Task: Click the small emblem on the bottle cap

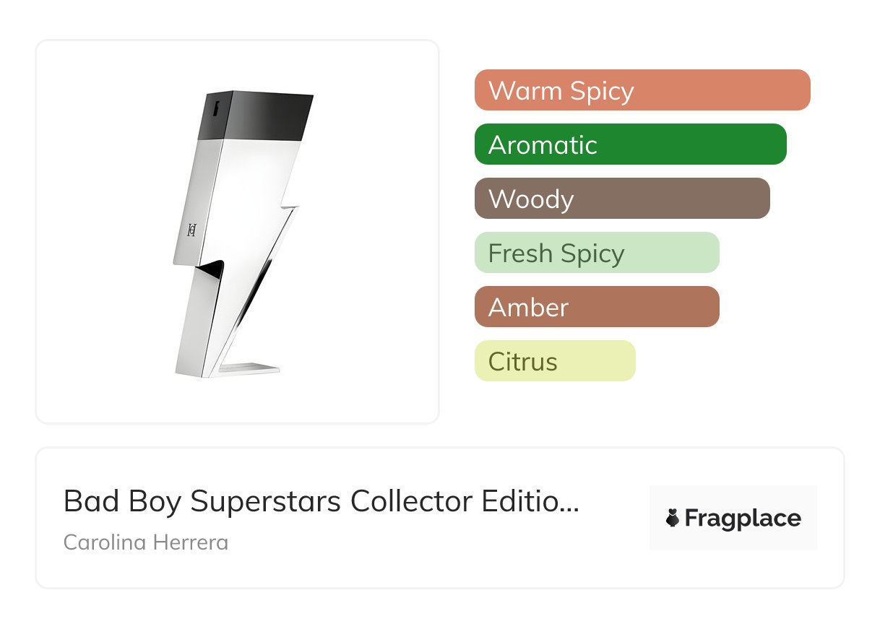Action: 215,108
